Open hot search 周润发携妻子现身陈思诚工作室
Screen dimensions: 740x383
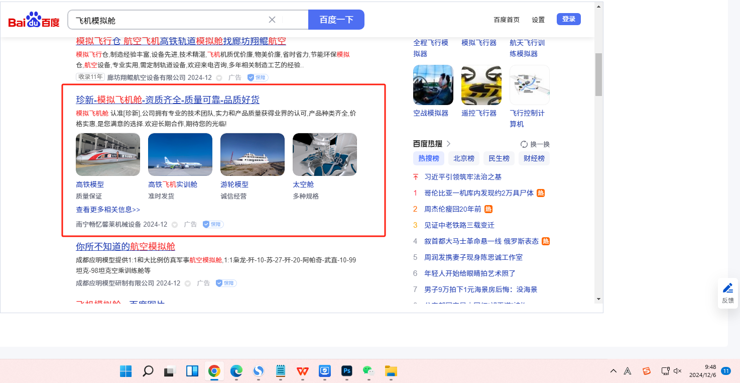473,257
